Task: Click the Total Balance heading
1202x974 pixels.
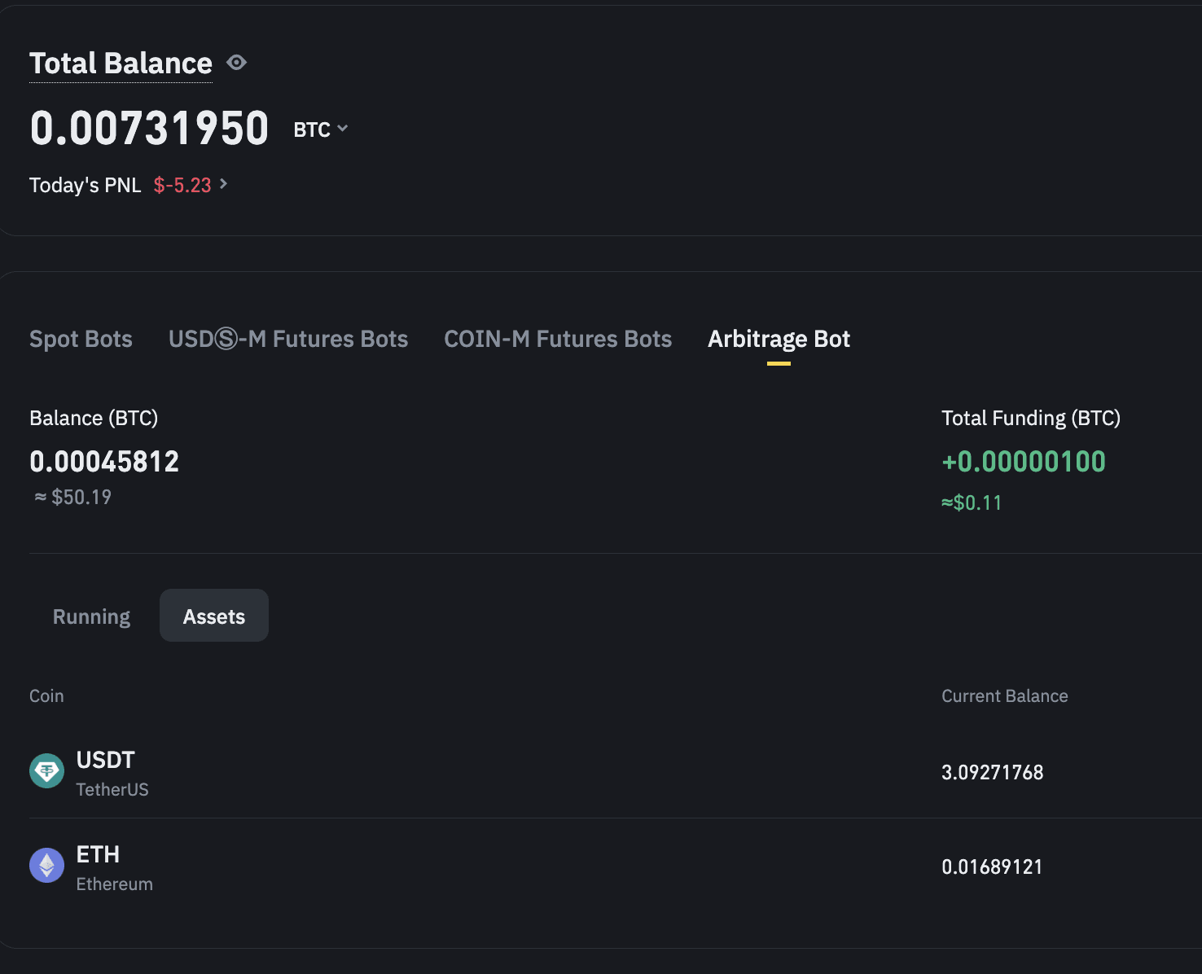Action: [x=121, y=64]
